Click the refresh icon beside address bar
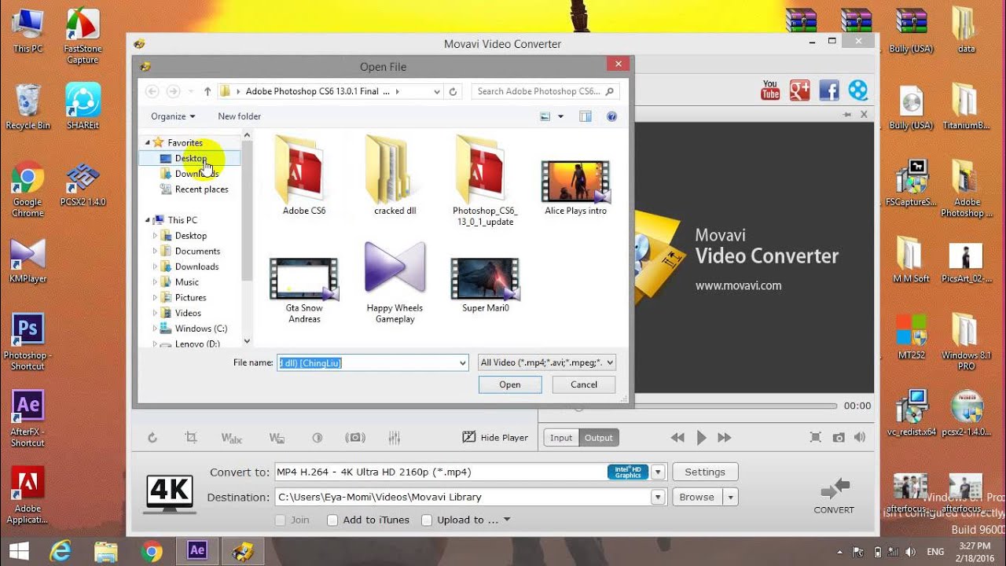 [453, 91]
